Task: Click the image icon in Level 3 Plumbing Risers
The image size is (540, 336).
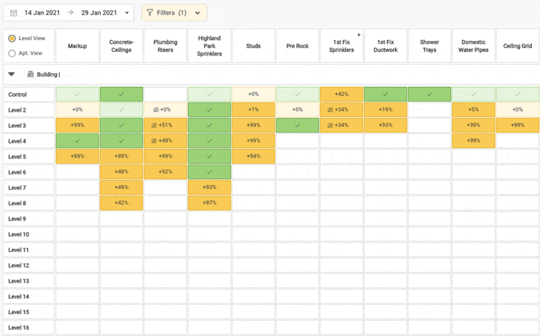Action: 154,125
